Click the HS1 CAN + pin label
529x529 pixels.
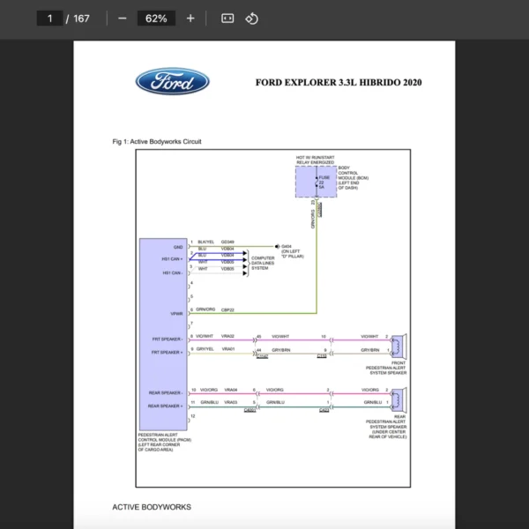click(x=172, y=258)
